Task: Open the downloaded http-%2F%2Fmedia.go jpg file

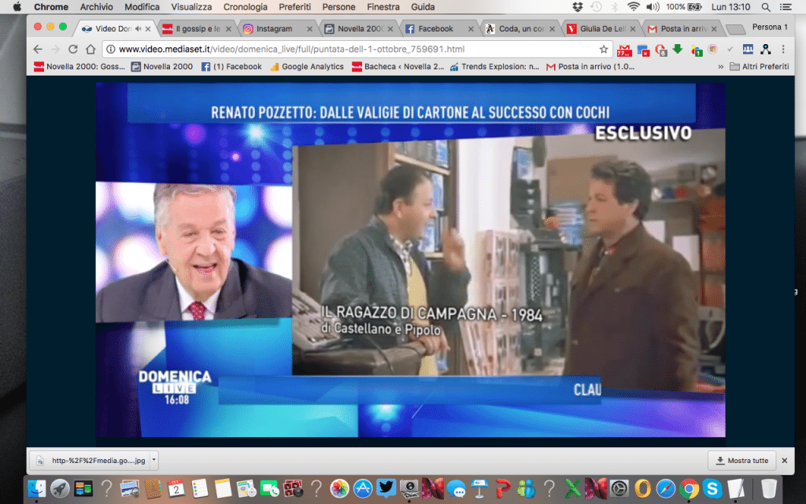Action: tap(91, 460)
